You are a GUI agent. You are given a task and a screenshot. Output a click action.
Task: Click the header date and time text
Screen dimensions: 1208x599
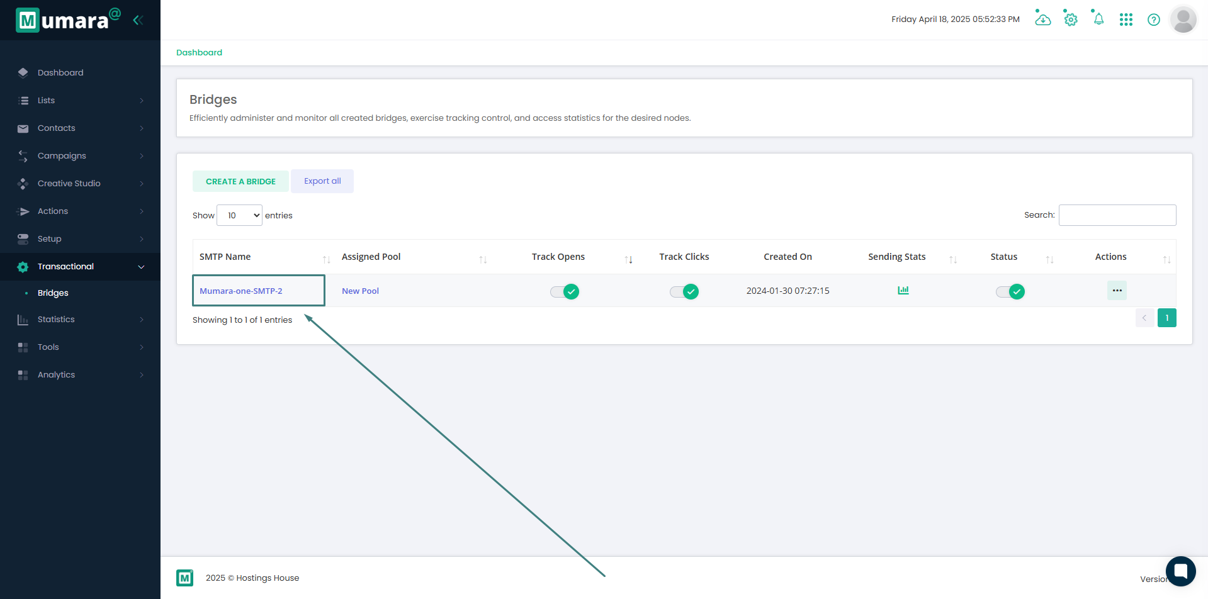point(956,20)
